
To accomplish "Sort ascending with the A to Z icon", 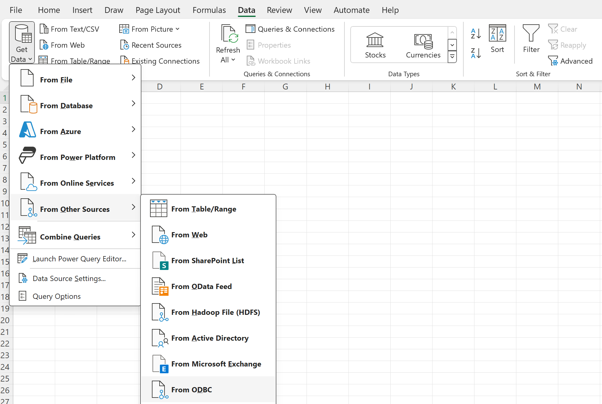I will (x=475, y=33).
